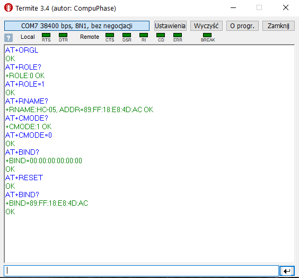Open the O progr. about dialog
The width and height of the screenshot is (299, 278).
[242, 26]
